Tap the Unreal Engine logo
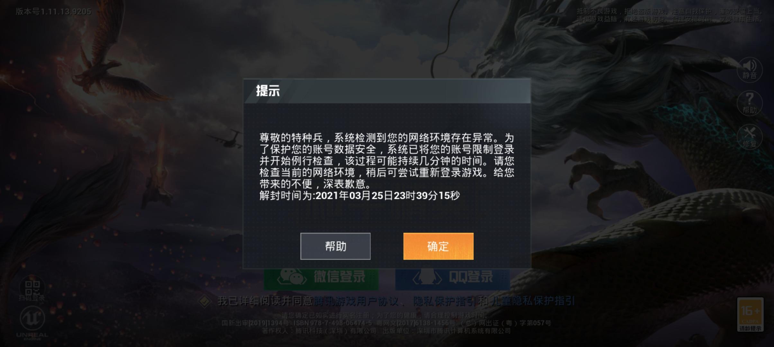 click(x=32, y=323)
